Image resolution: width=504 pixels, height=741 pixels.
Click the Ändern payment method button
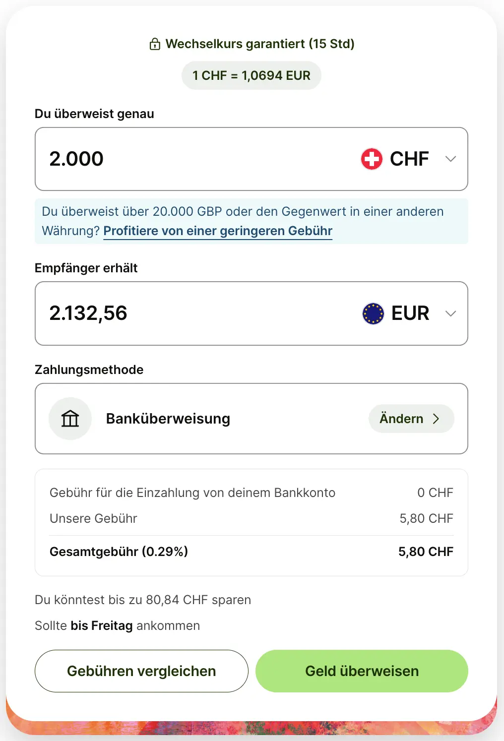click(411, 419)
